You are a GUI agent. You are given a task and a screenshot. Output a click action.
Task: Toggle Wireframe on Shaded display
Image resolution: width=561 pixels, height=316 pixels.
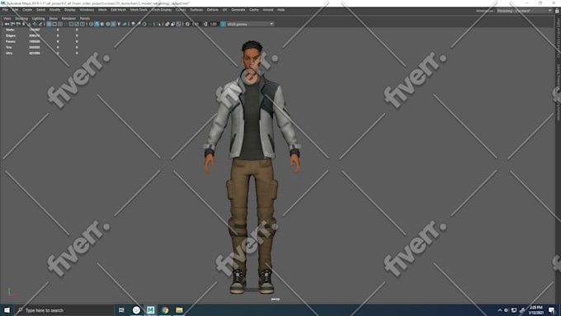108,24
